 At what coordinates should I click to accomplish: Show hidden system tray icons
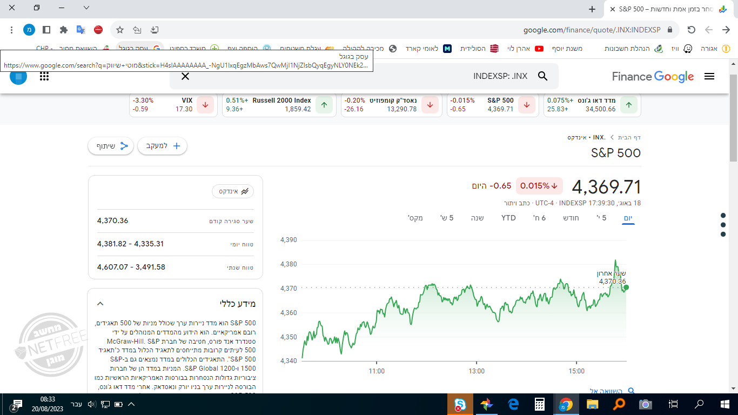pyautogui.click(x=131, y=404)
